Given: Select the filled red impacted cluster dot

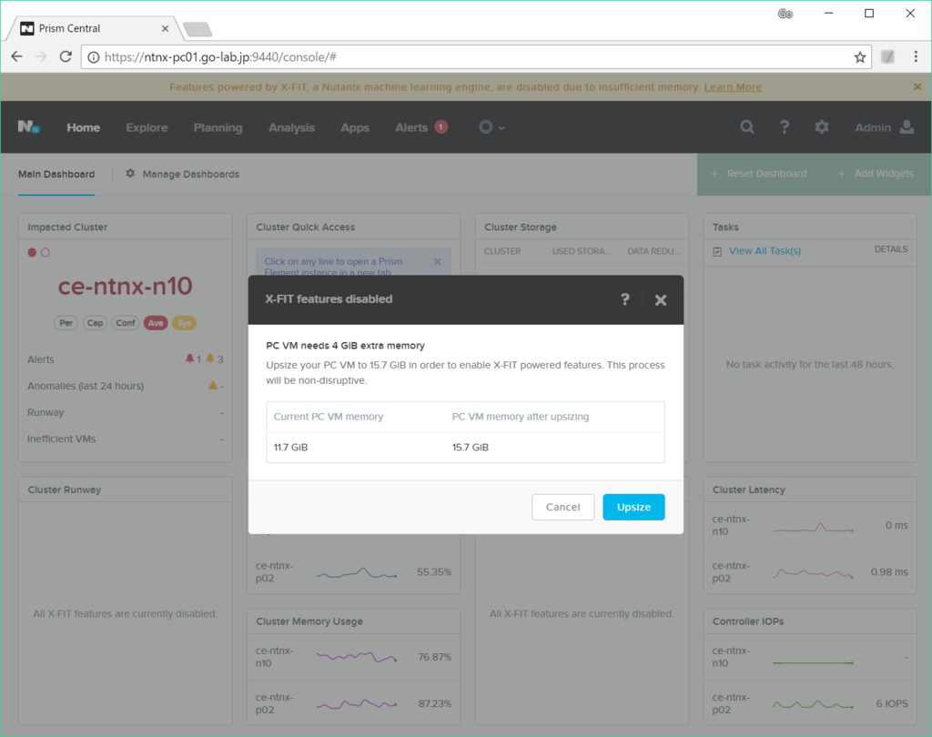Looking at the screenshot, I should tap(32, 253).
